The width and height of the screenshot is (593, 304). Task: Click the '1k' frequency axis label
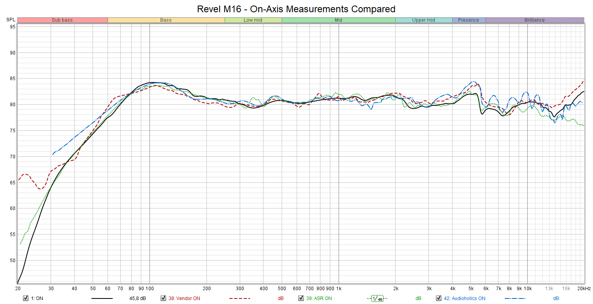point(339,289)
